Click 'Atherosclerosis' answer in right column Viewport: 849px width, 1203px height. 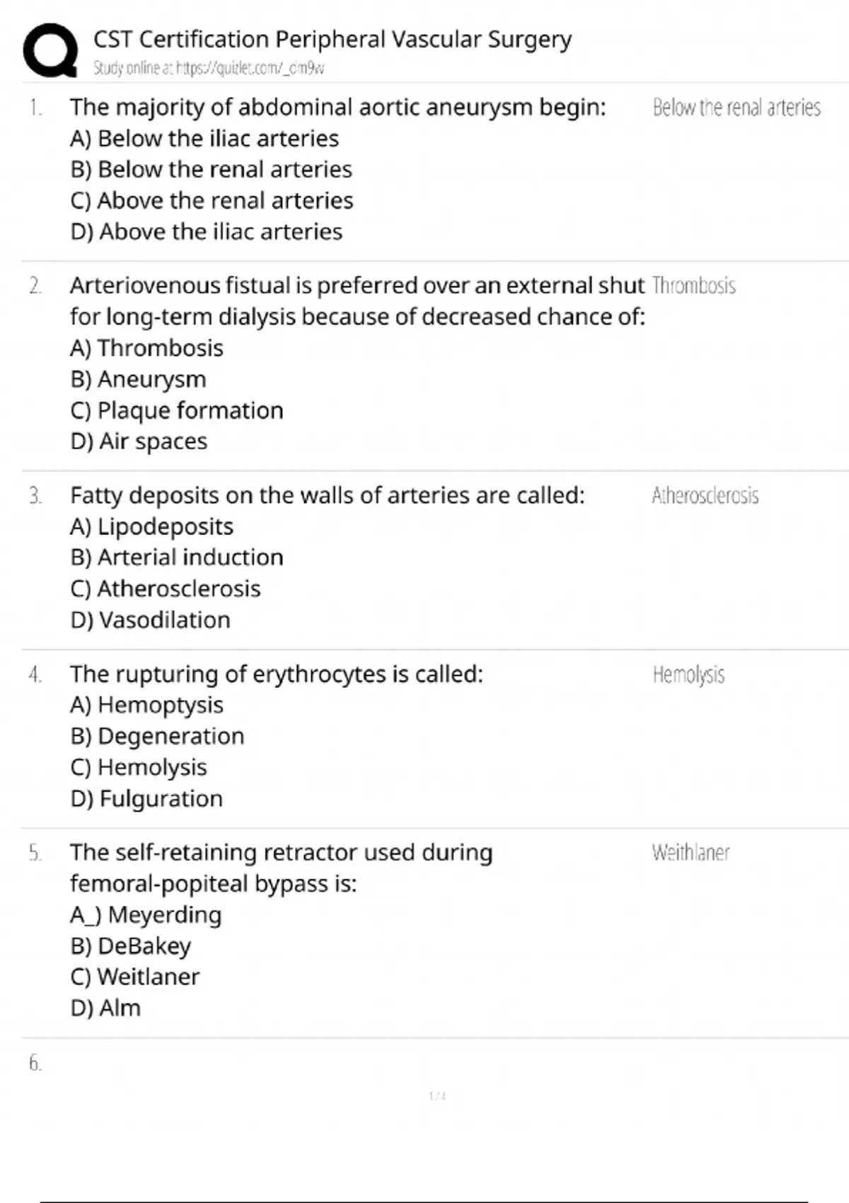click(705, 495)
